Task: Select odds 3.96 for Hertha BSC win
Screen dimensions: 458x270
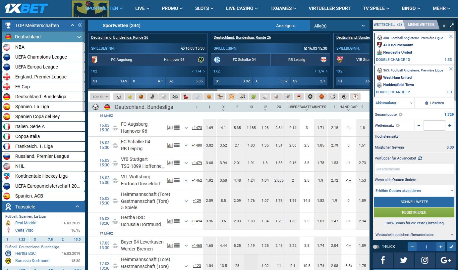Action: pos(209,221)
